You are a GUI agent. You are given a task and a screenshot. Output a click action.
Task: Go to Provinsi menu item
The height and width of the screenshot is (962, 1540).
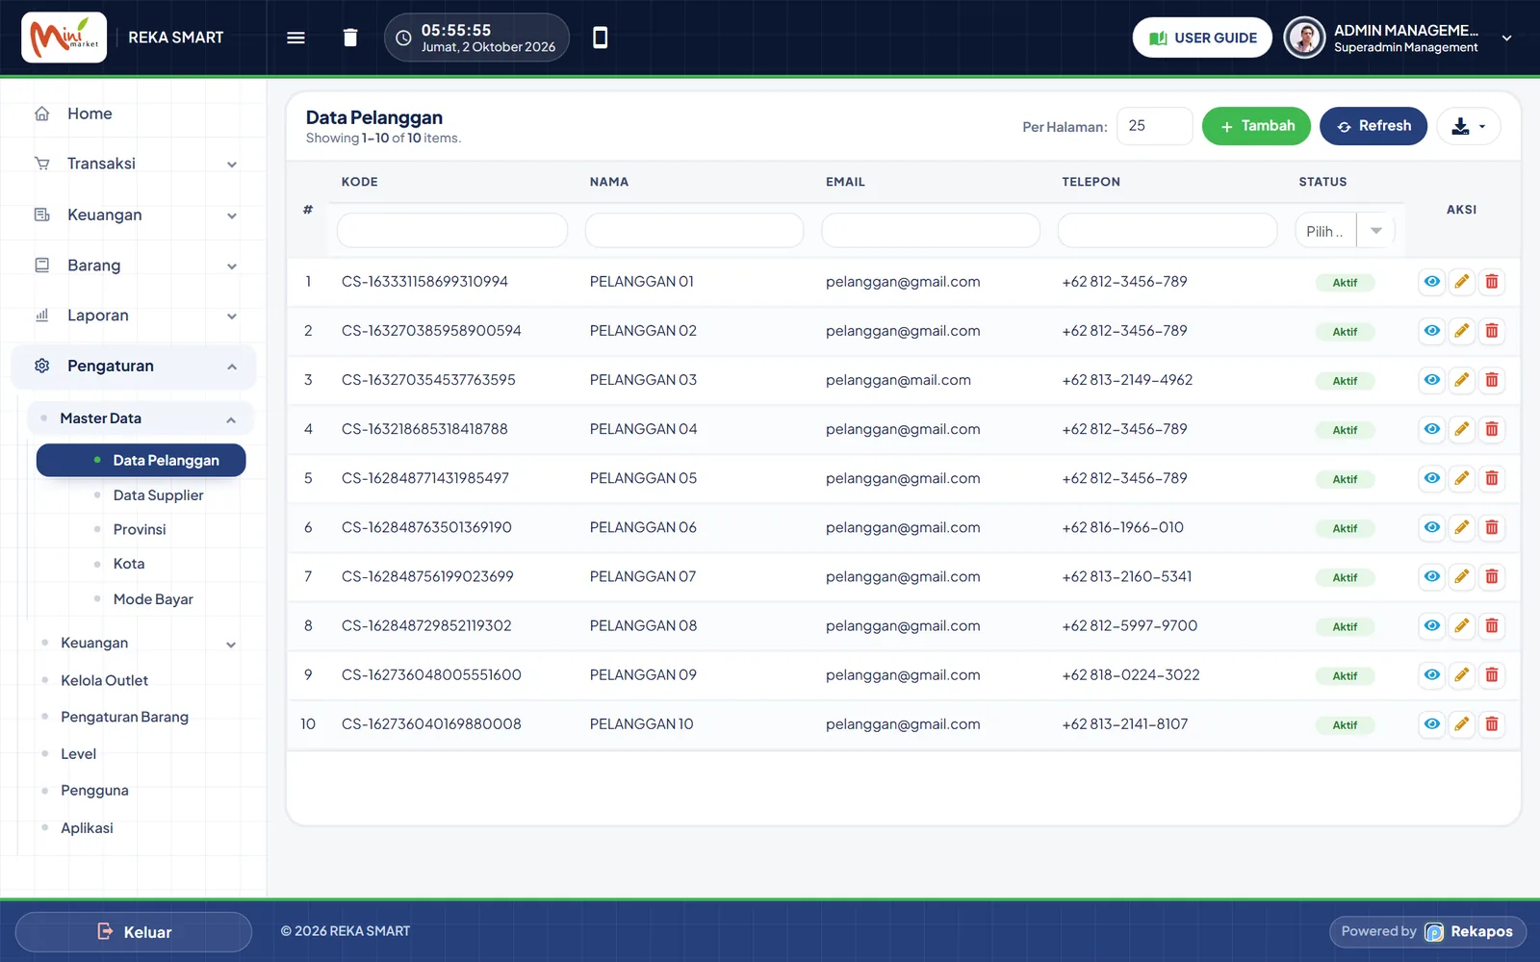(140, 530)
